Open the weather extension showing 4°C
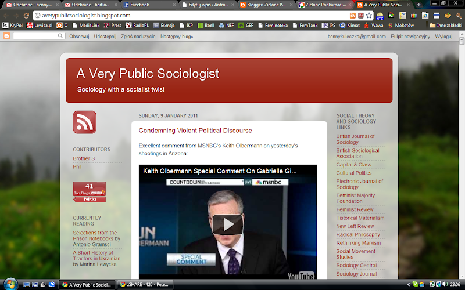The width and height of the screenshot is (465, 290). point(380,16)
